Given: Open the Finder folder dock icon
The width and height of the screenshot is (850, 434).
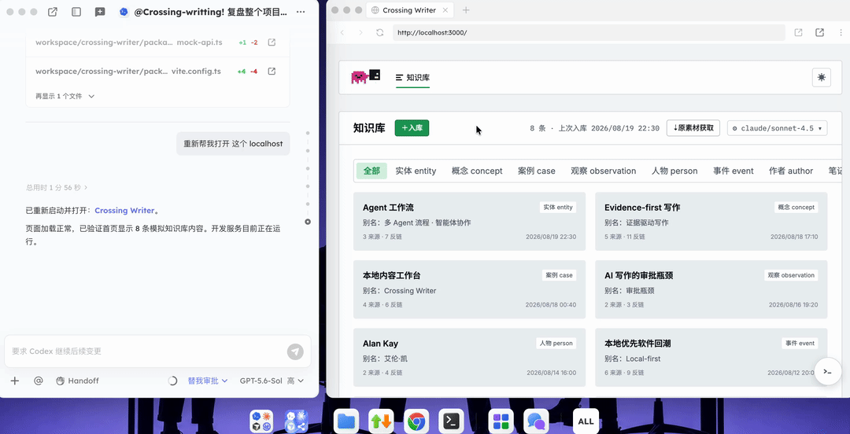Looking at the screenshot, I should point(346,421).
